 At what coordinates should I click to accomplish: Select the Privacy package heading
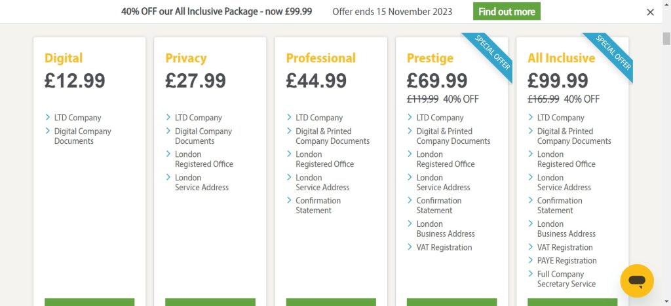coord(186,58)
